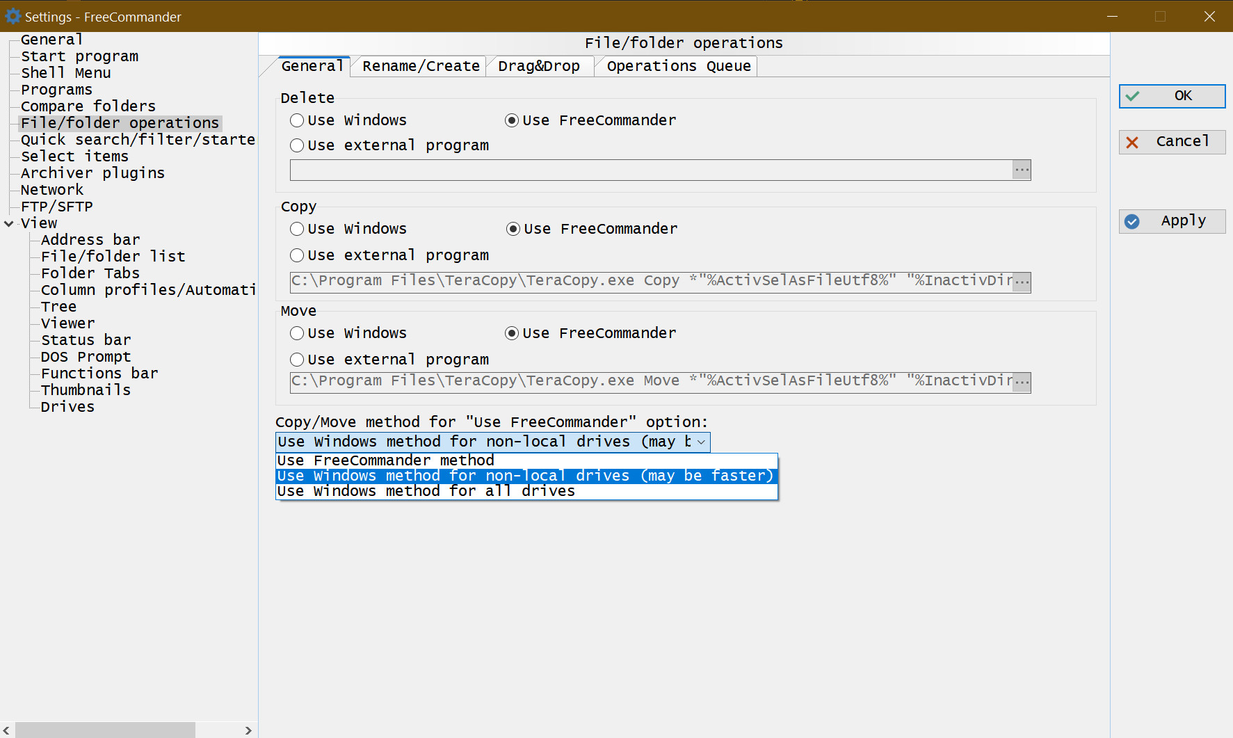
Task: Switch to the Rename/Create tab
Action: pyautogui.click(x=421, y=66)
